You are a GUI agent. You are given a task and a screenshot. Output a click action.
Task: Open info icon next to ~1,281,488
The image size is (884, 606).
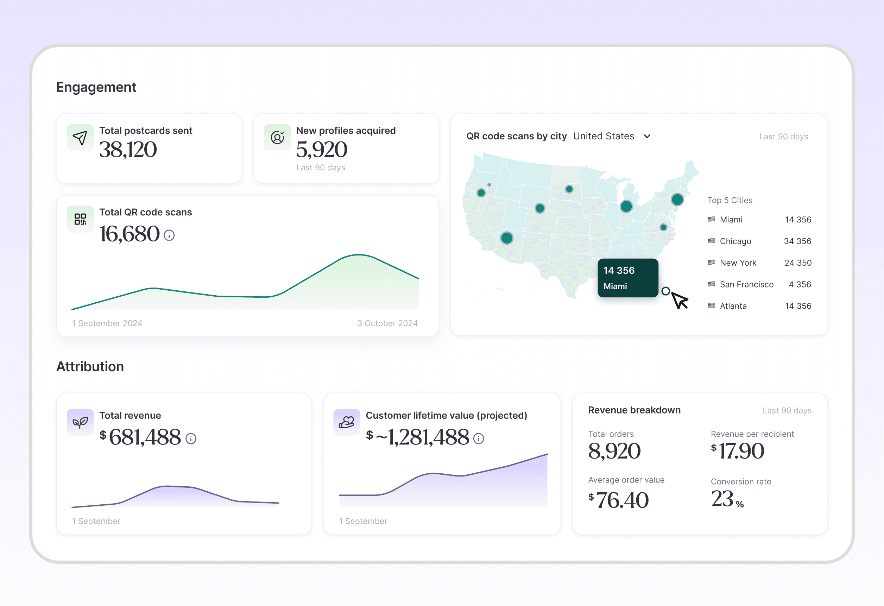tap(479, 438)
